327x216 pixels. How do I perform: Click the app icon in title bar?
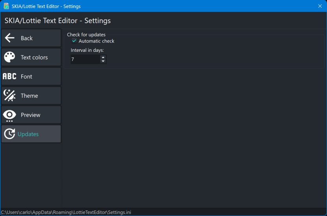(x=6, y=6)
